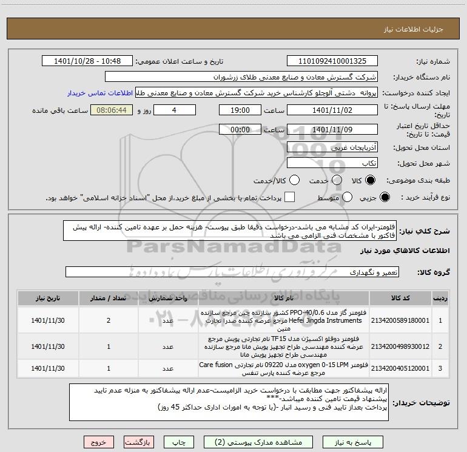467x452 pixels.
Task: Click the خروج exit button
Action: click(99, 442)
